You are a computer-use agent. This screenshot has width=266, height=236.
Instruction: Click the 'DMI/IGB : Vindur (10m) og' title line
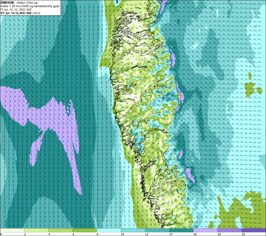tap(19, 3)
